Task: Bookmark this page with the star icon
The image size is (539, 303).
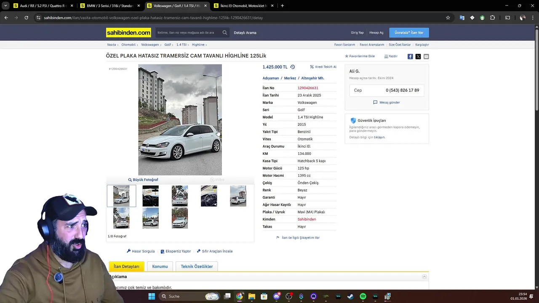Action: (x=448, y=18)
